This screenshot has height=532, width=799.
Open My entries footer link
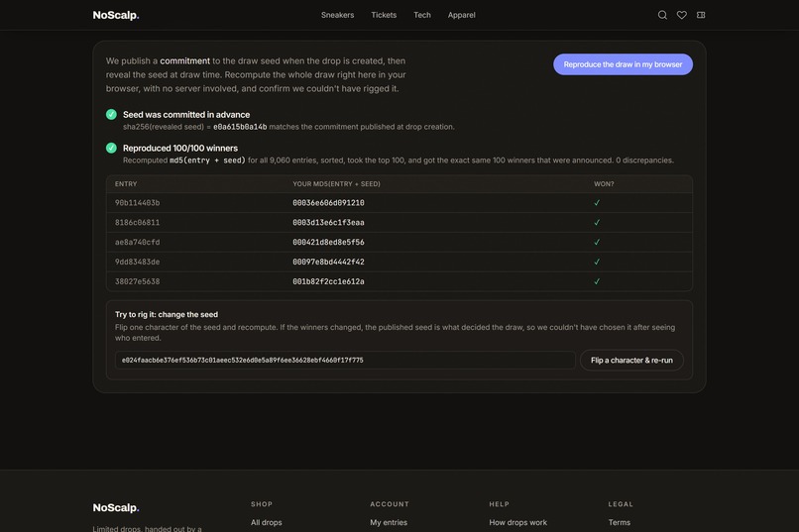(x=389, y=522)
